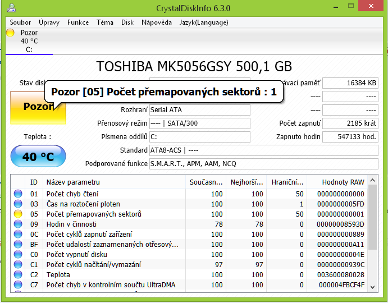This screenshot has width=388, height=303.
Task: Click the blue status orb for attribute 09
Action: pyautogui.click(x=18, y=224)
